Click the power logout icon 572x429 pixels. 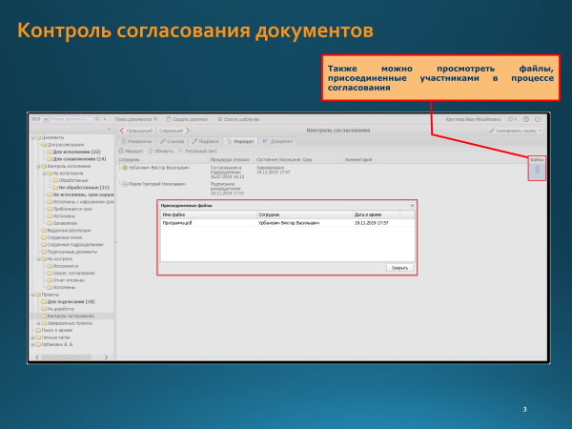[539, 118]
